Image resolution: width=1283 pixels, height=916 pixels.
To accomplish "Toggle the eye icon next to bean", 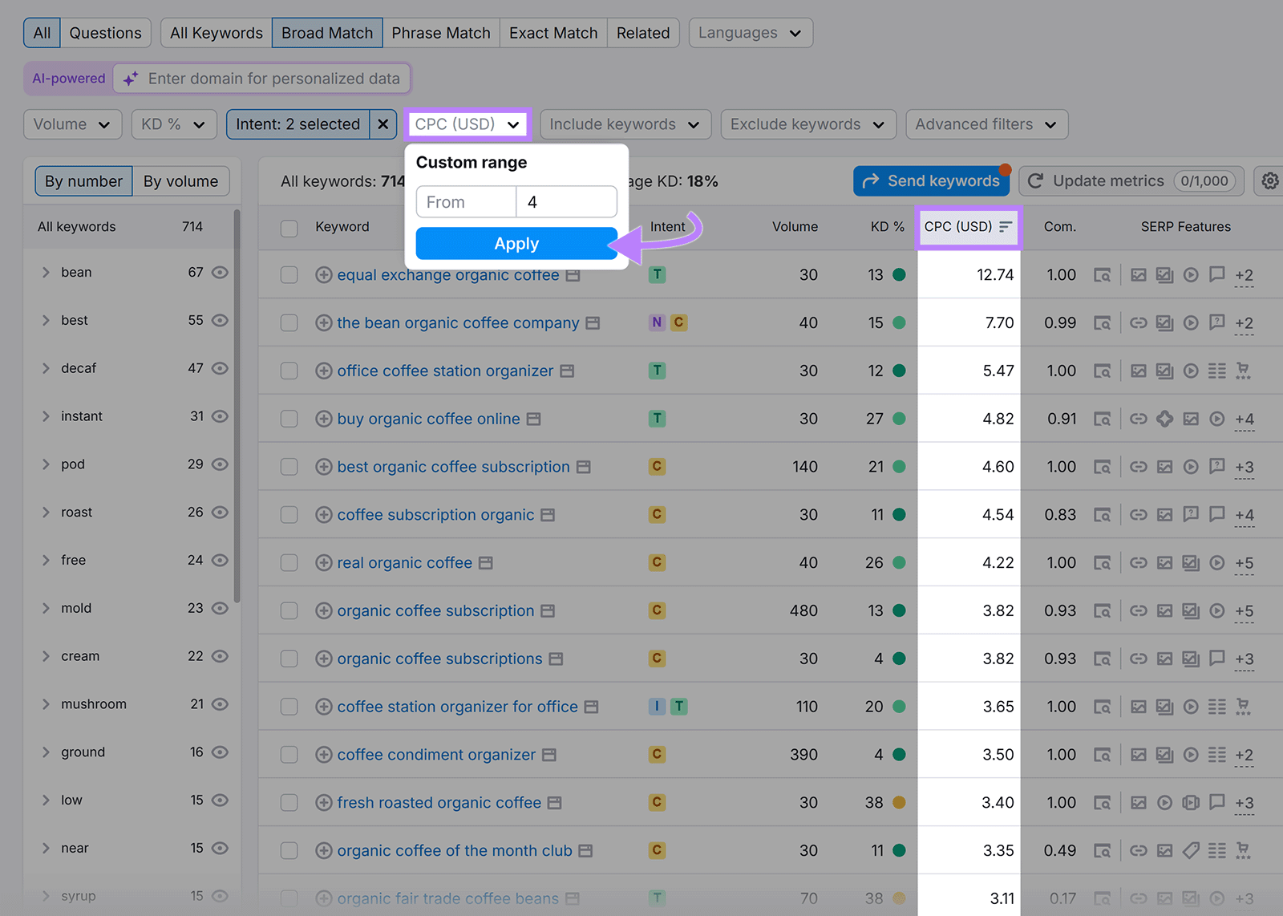I will coord(220,272).
